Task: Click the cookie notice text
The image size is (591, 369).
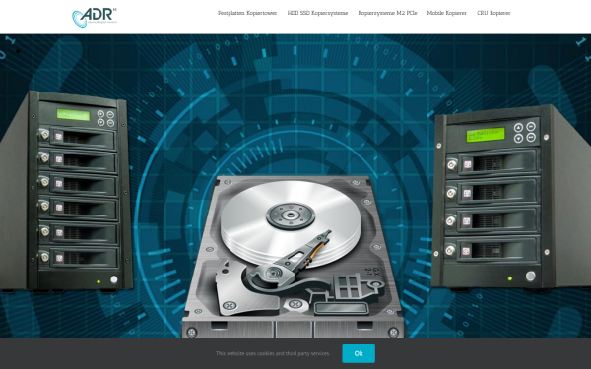Action: (273, 353)
